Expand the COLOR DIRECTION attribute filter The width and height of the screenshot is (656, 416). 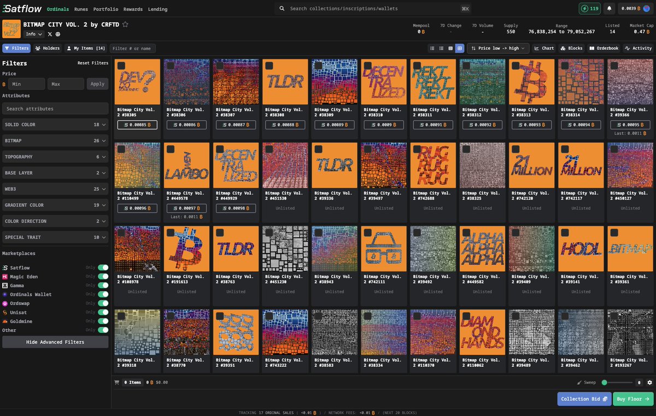[x=55, y=221]
